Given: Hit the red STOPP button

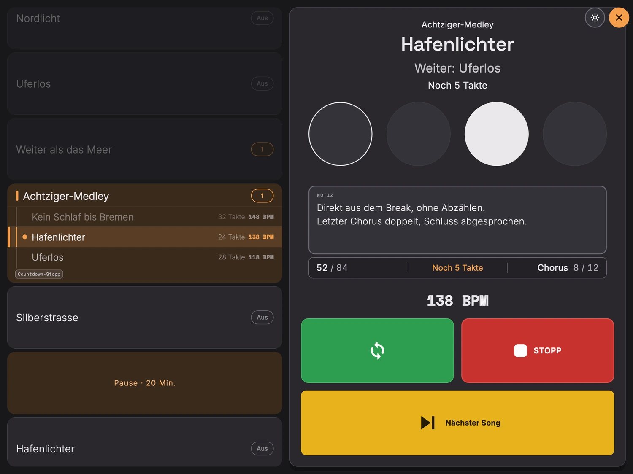Looking at the screenshot, I should pos(538,350).
